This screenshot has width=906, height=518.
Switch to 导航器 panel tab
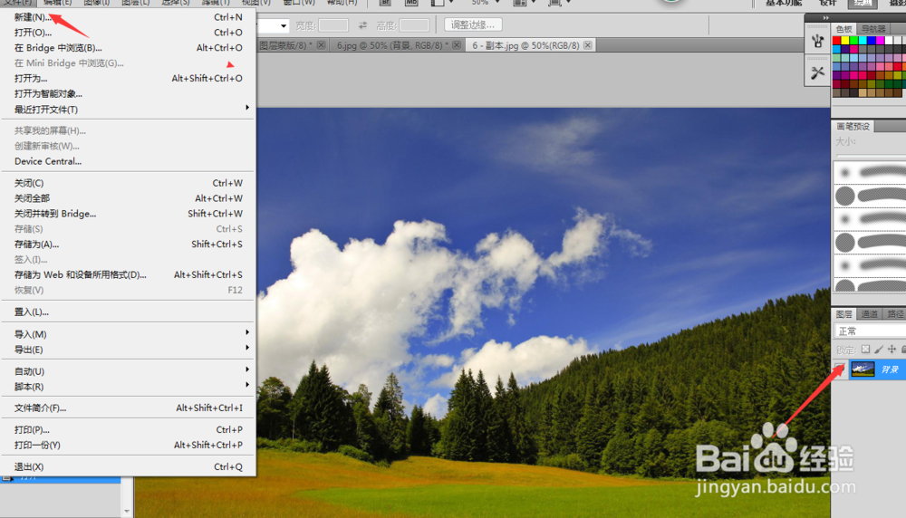point(873,29)
